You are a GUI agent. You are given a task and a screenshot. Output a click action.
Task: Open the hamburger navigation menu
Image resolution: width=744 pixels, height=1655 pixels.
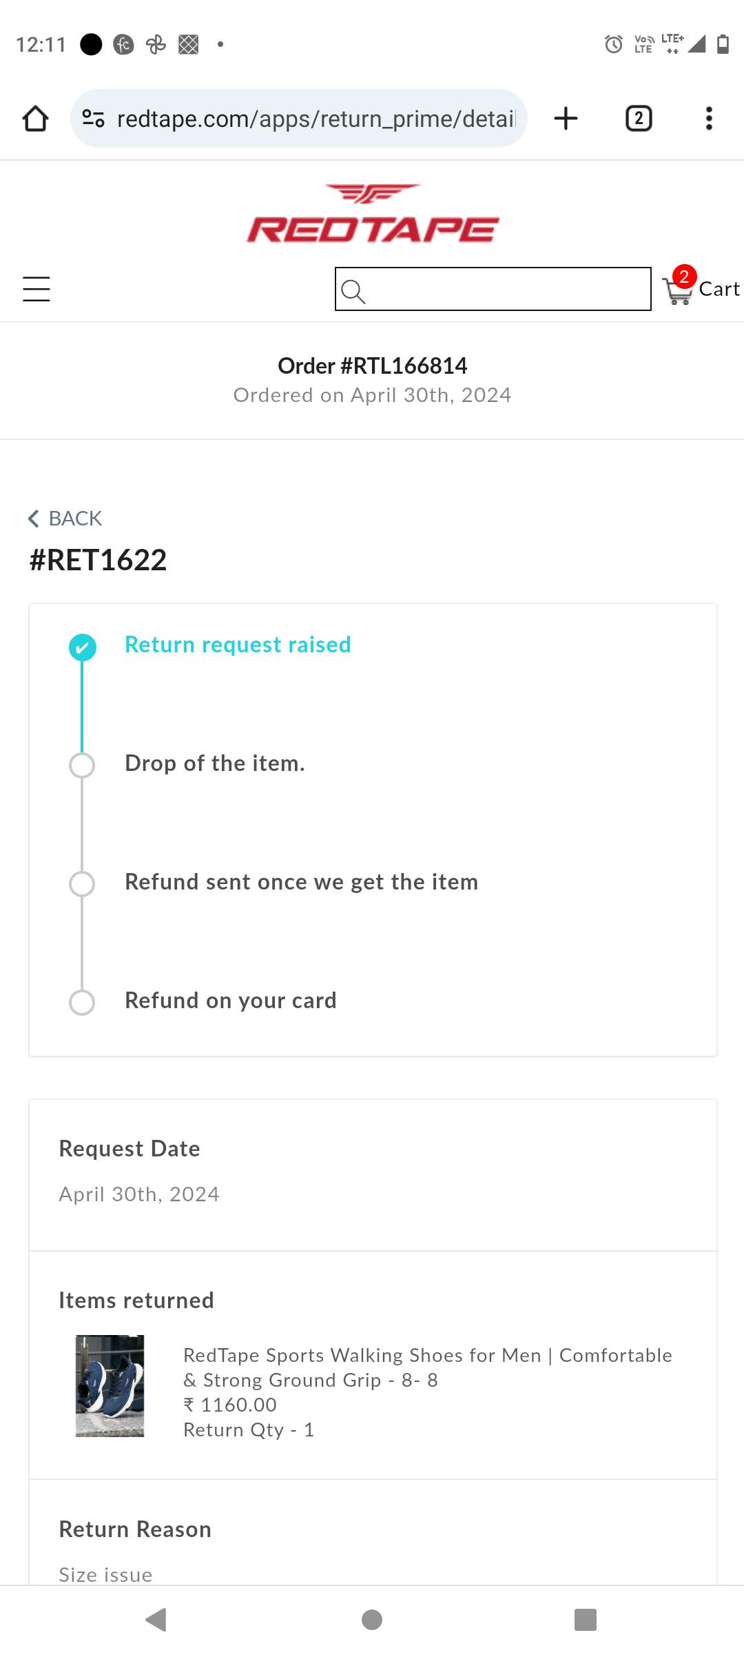37,289
